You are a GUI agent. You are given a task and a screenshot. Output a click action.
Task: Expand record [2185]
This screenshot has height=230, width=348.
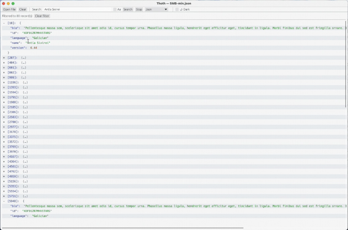(x=4, y=107)
